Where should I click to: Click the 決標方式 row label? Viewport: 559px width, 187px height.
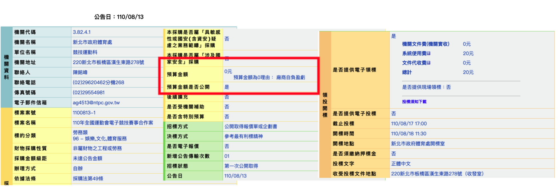point(177,136)
